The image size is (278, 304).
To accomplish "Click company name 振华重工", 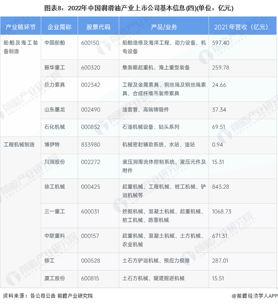I will coord(55,67).
